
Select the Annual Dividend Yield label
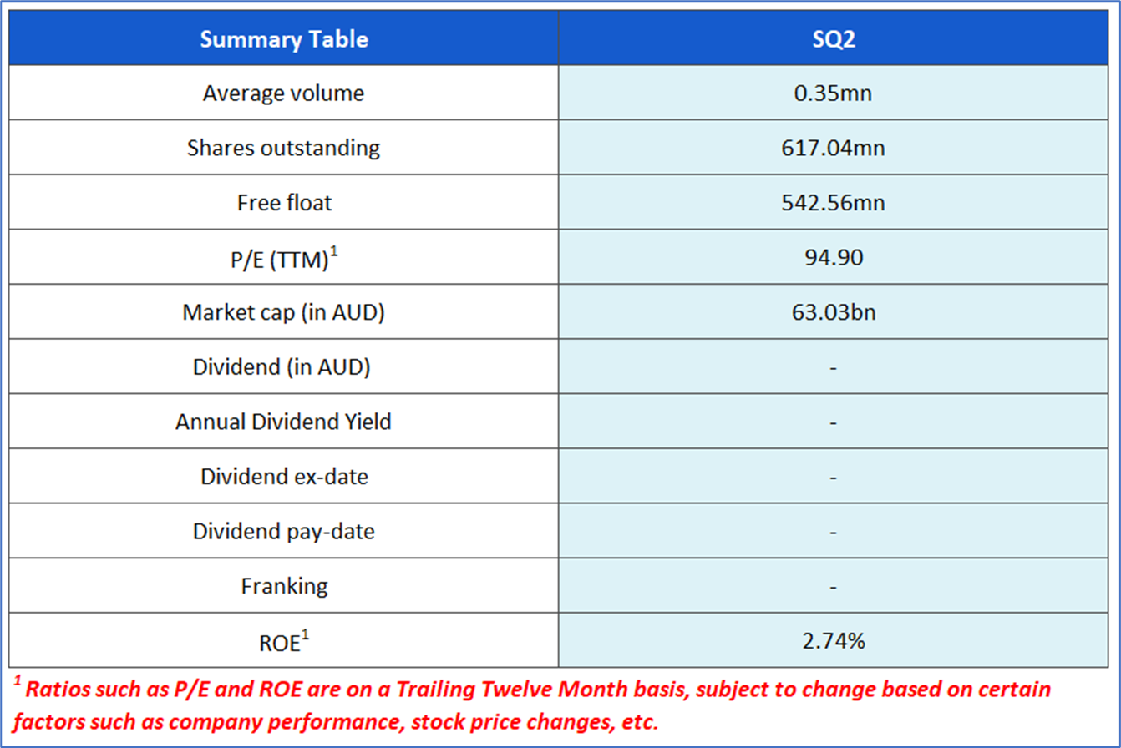tap(283, 422)
